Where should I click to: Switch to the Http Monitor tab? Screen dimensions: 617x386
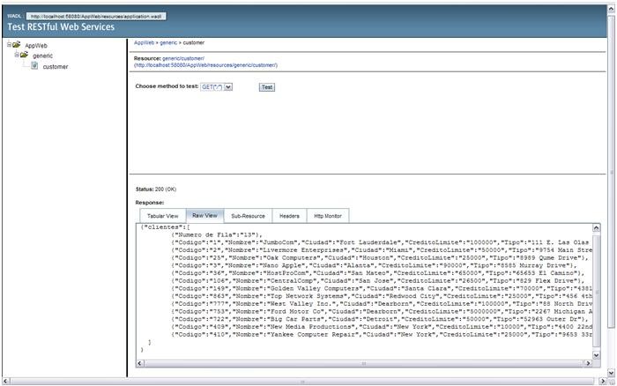(327, 216)
